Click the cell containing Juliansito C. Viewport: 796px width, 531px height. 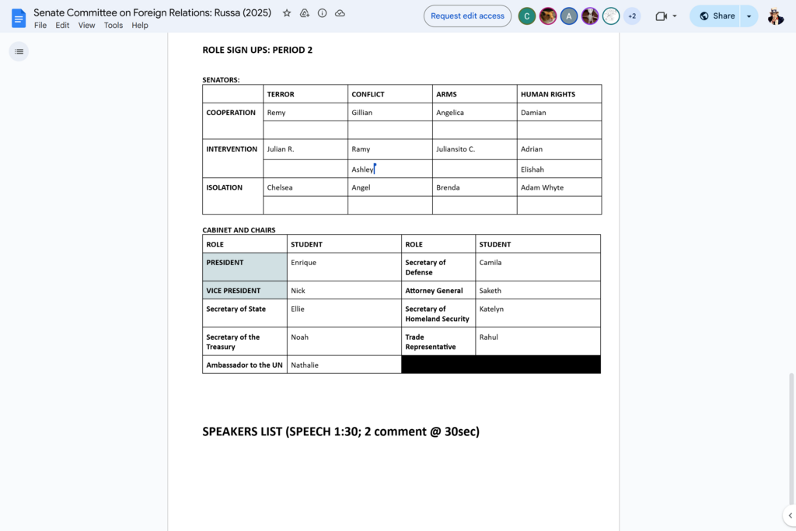click(x=475, y=149)
